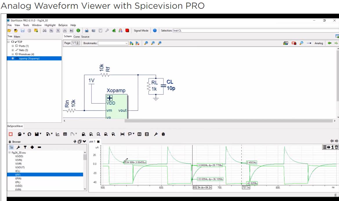Screen dimensions: 339x201
Task: Click the table grid icon in wave toolbar
Action: [65, 134]
